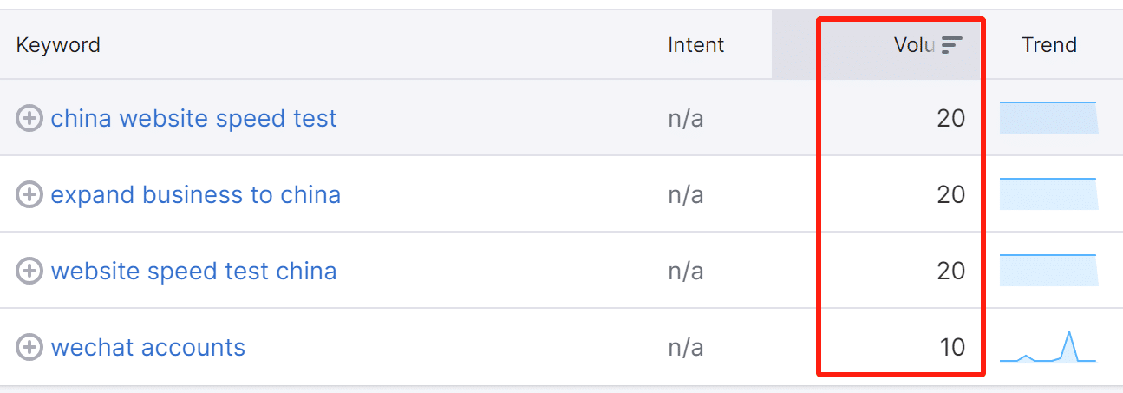The height and width of the screenshot is (393, 1123).
Task: Click the Intent column header
Action: (695, 45)
